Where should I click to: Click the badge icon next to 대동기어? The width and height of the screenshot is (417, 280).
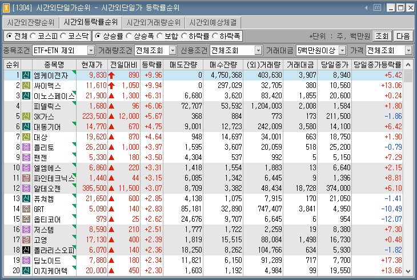coord(26,126)
